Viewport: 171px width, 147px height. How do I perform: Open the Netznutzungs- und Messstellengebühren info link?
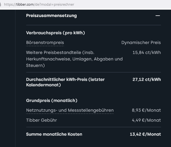coord(70,110)
